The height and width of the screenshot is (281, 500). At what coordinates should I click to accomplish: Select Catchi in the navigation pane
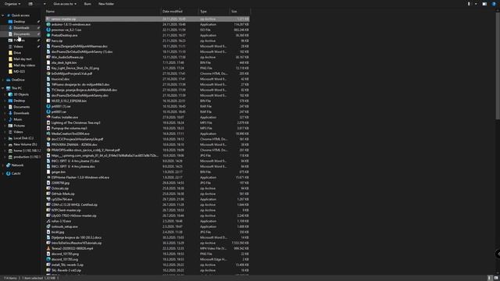point(16,173)
